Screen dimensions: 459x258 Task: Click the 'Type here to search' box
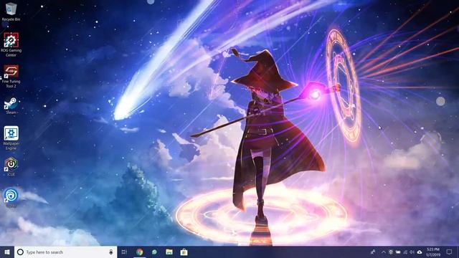point(65,252)
